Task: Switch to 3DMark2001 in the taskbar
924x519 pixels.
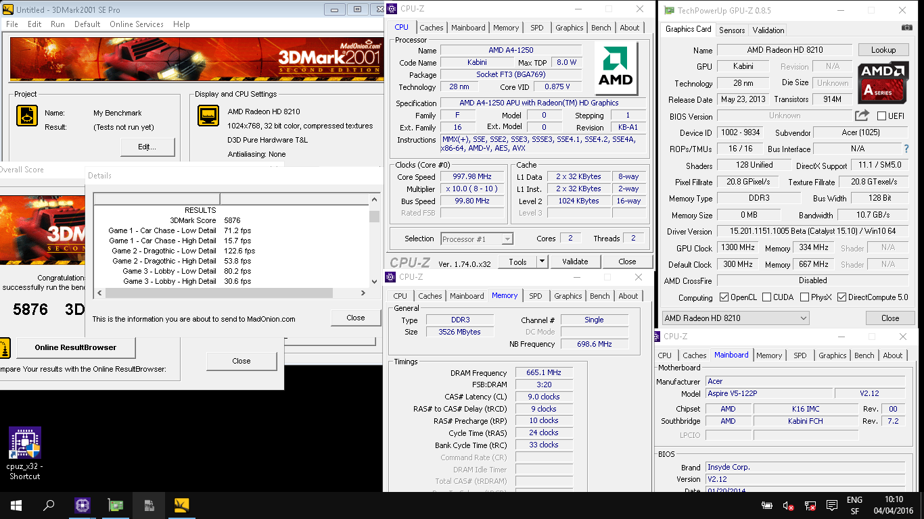Action: click(x=182, y=505)
